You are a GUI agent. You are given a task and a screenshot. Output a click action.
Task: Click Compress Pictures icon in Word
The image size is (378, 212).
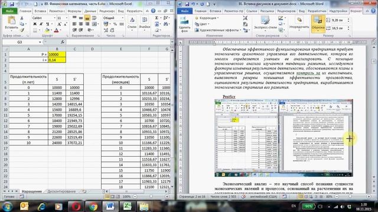(246, 18)
